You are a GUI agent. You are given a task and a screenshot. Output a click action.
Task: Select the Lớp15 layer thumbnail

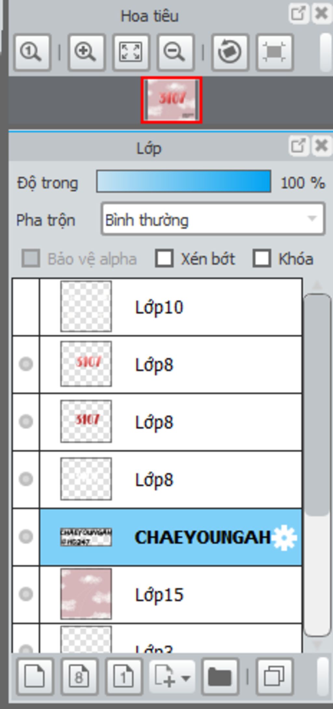tap(86, 594)
